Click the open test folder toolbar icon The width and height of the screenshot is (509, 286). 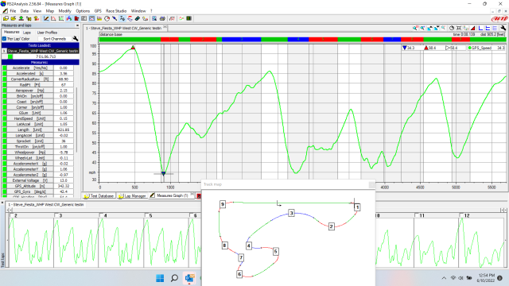tap(6, 18)
